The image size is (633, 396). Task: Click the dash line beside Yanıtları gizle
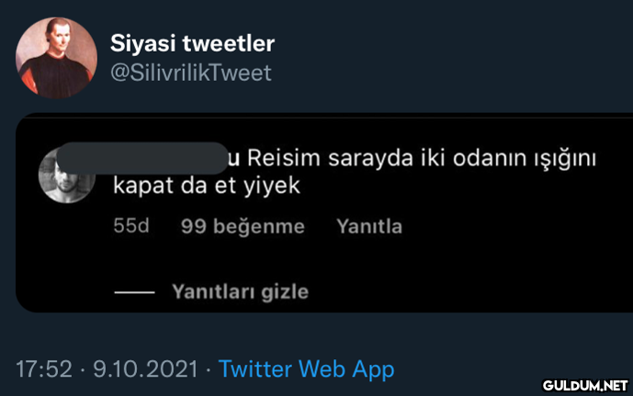[134, 292]
